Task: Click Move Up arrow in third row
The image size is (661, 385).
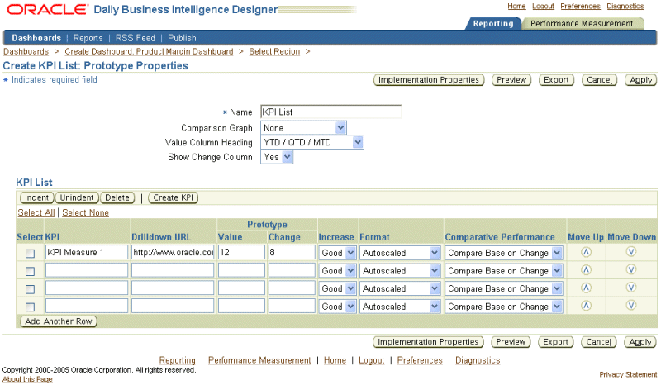Action: [x=586, y=288]
